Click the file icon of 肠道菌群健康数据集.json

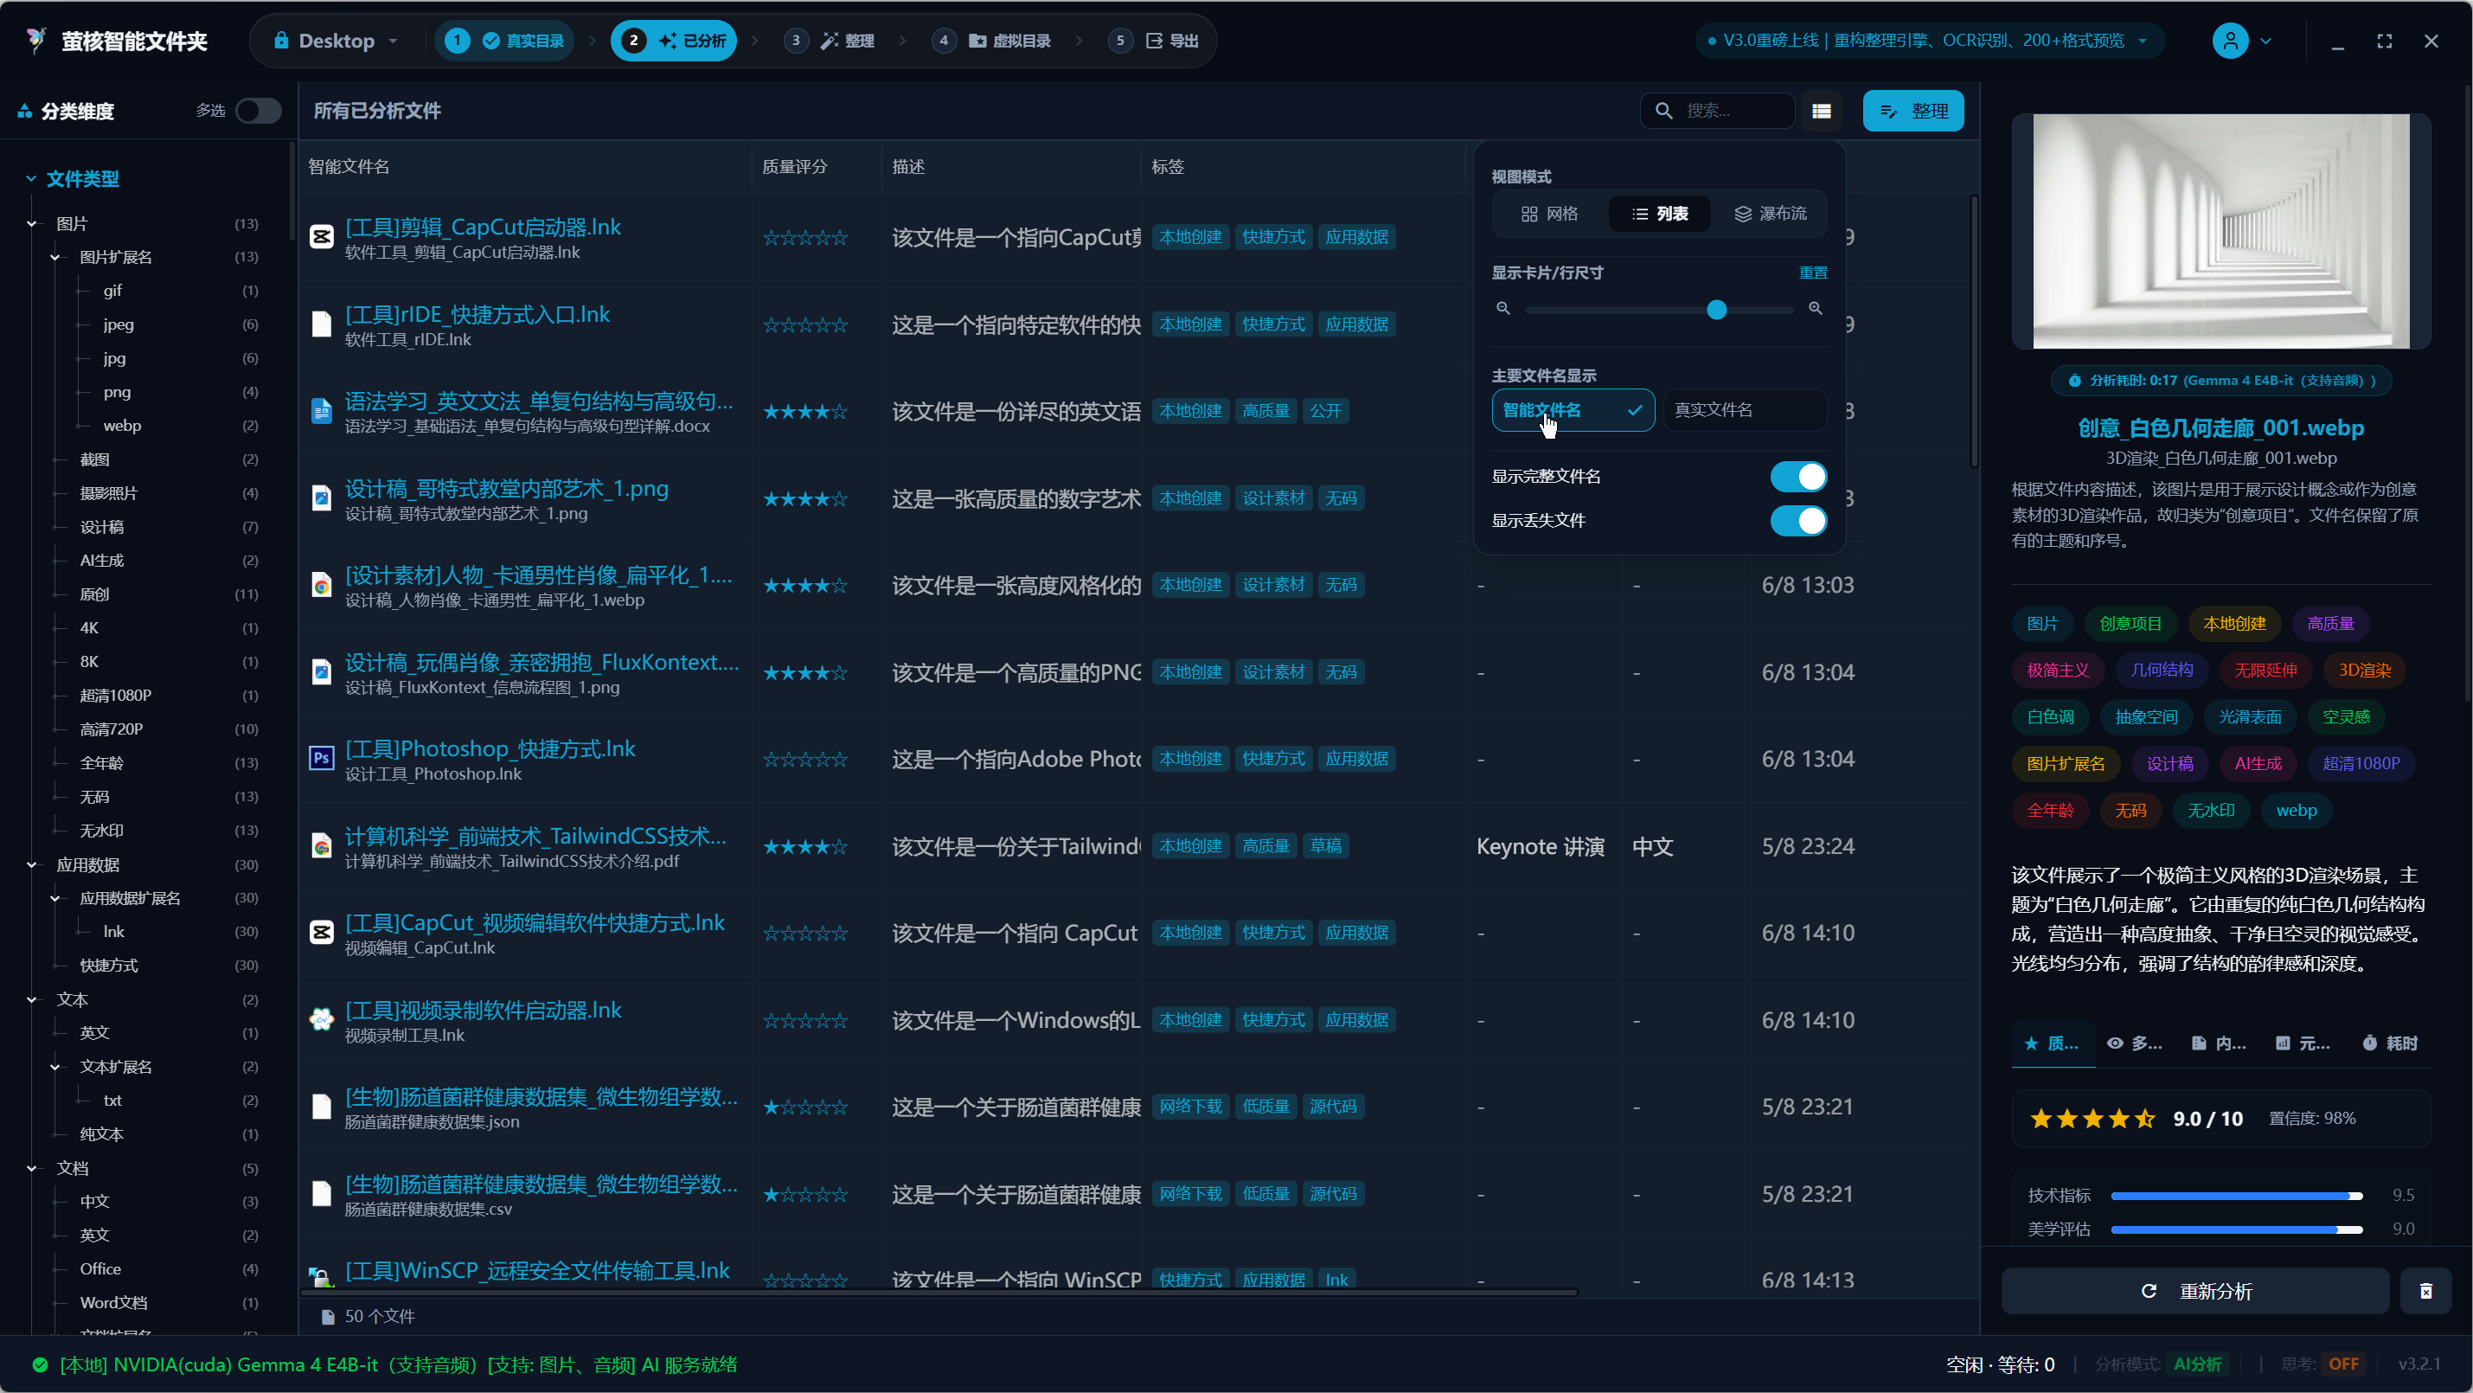pyautogui.click(x=322, y=1107)
